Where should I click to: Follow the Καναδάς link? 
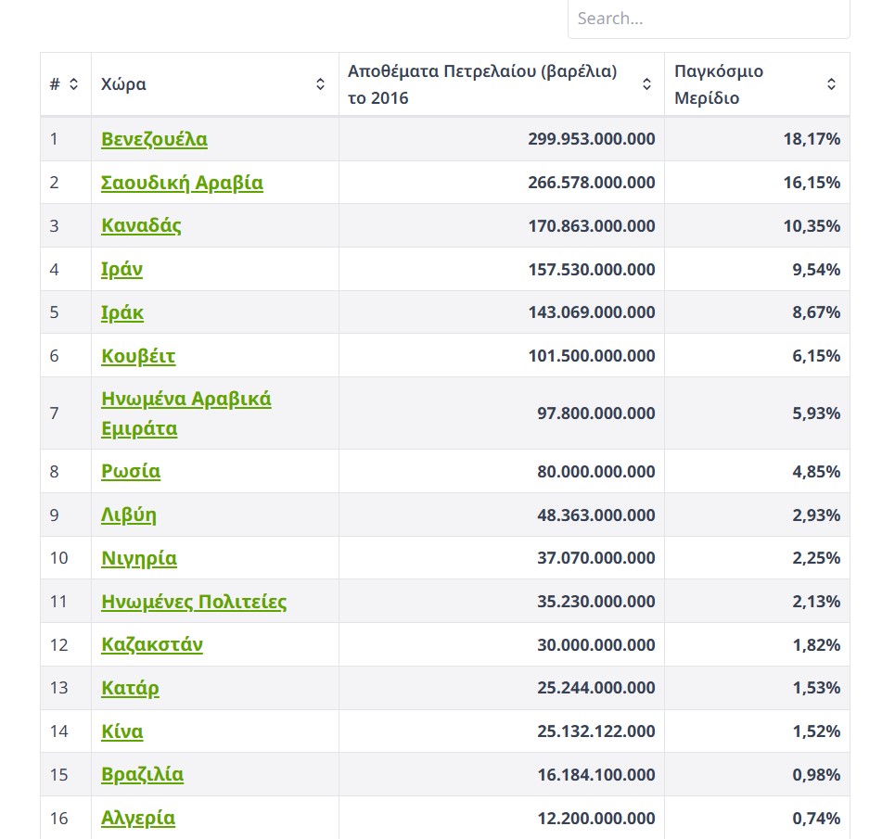pos(141,226)
